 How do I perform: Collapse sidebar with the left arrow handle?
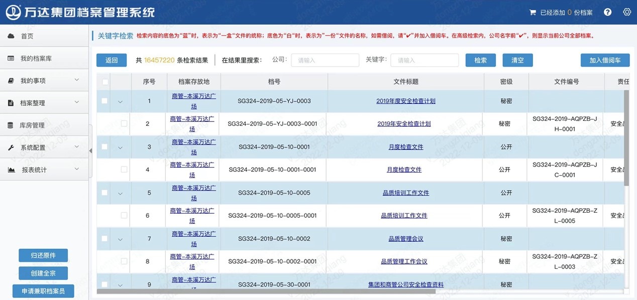[x=90, y=151]
